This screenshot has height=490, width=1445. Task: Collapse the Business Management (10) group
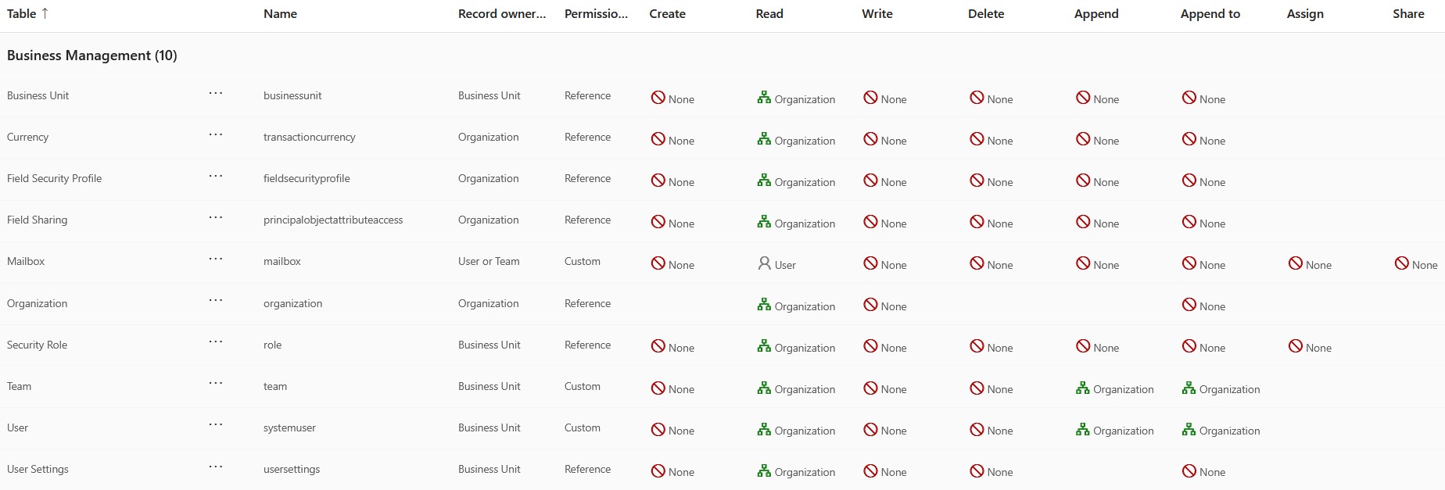pyautogui.click(x=92, y=55)
